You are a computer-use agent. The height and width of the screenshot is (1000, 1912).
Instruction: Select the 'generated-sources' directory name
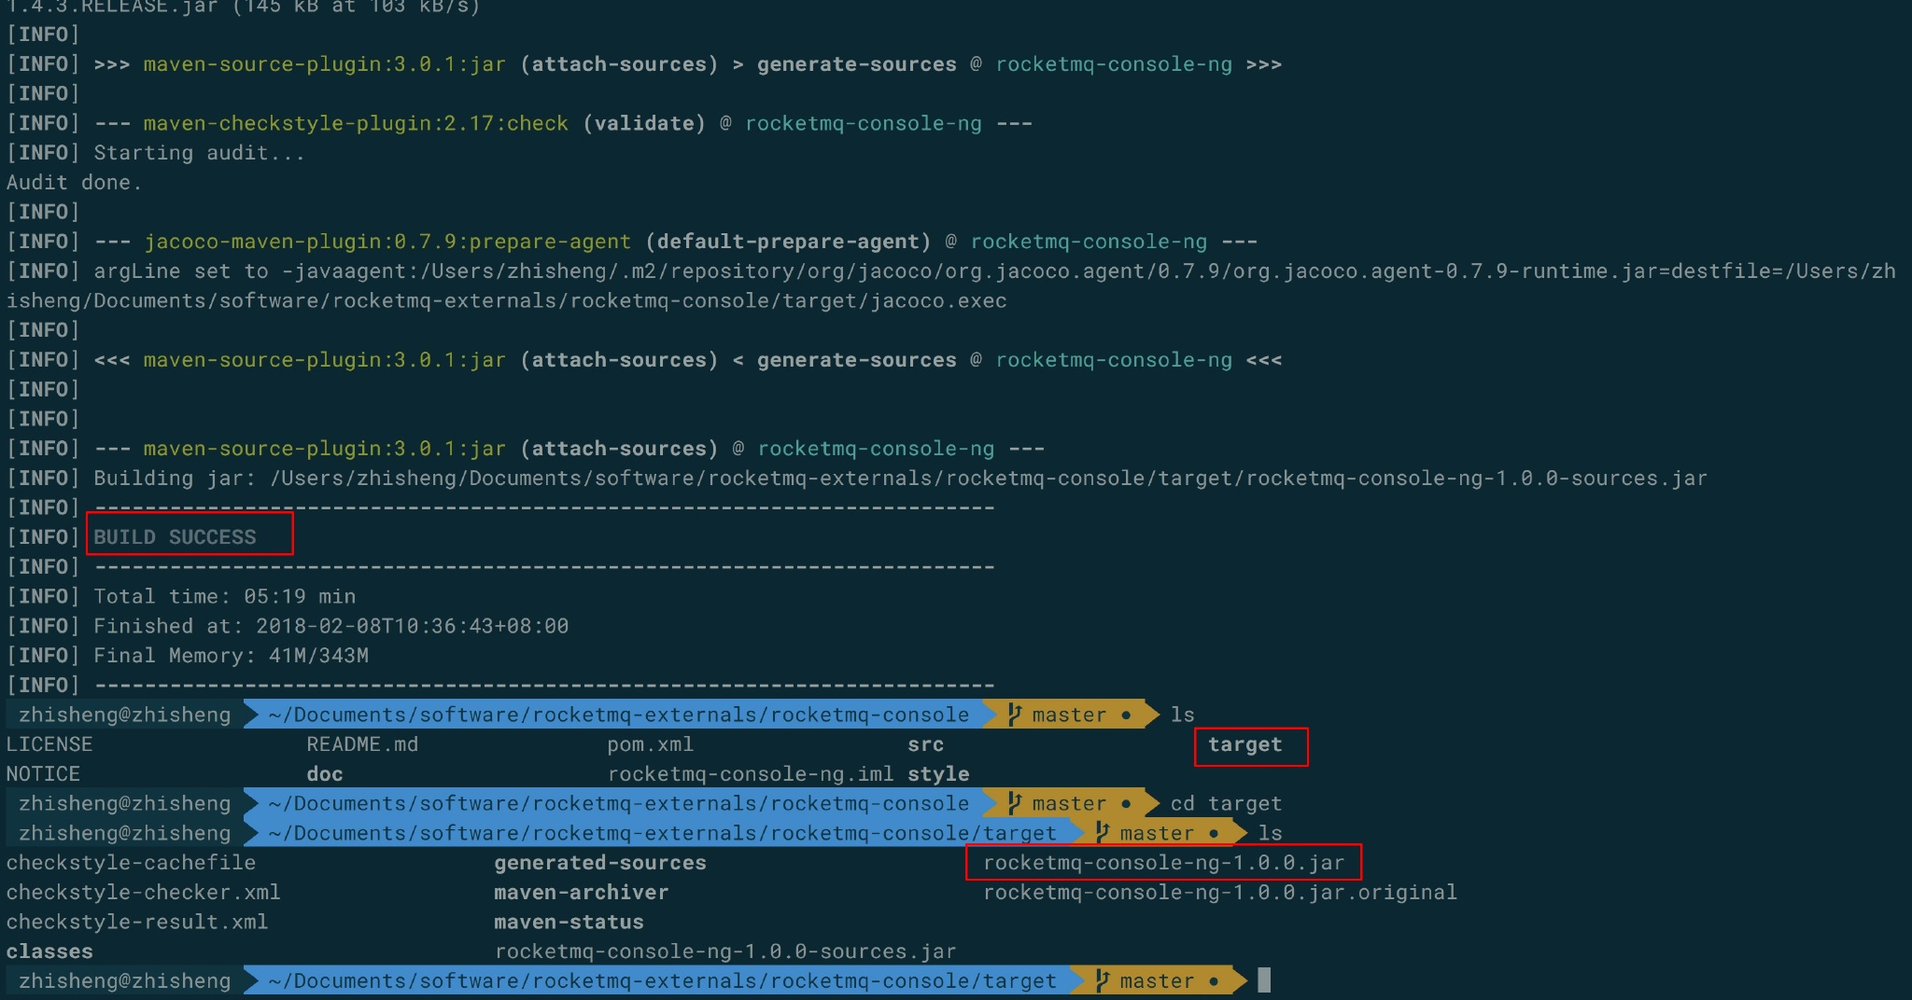(x=600, y=863)
